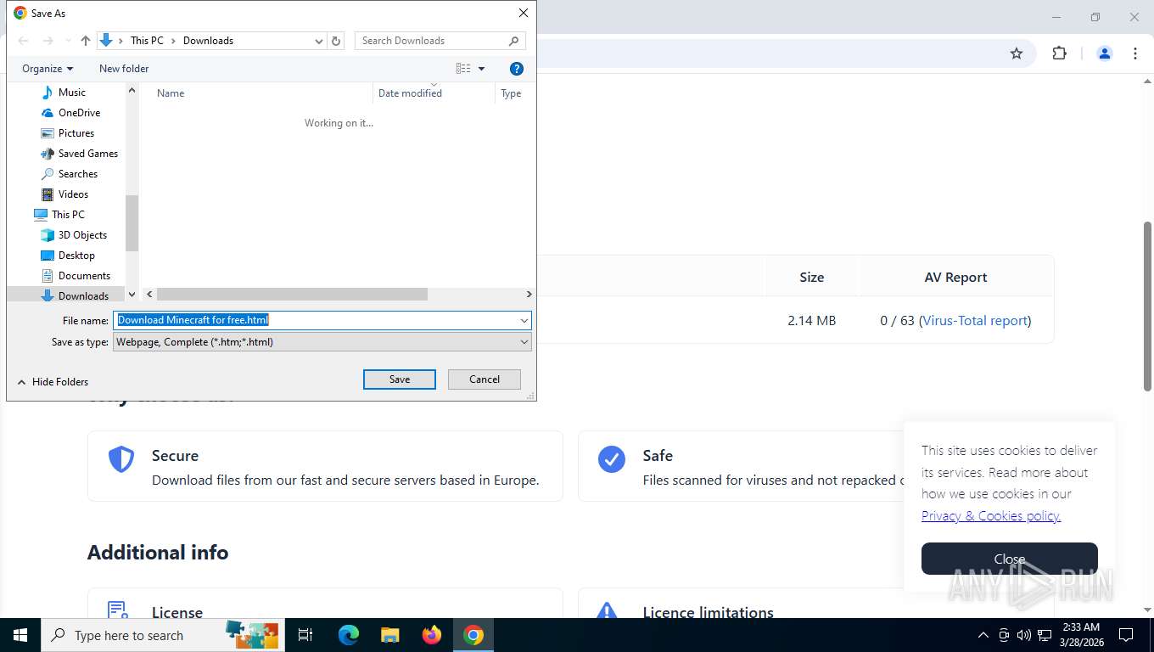Cancel the Save As dialog
This screenshot has width=1154, height=652.
(x=485, y=379)
